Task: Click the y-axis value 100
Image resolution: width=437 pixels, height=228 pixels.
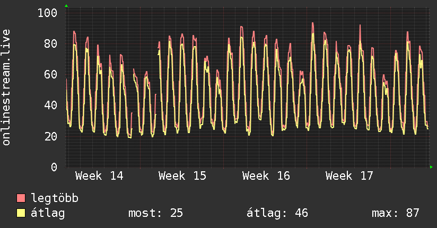Action: pos(47,13)
